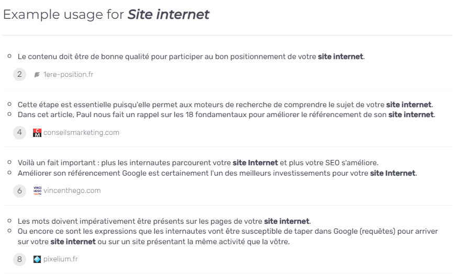Click the 1ere-position.fr leaf favicon
The image size is (455, 275).
(x=37, y=75)
